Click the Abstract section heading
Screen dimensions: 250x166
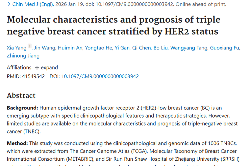click(x=21, y=95)
